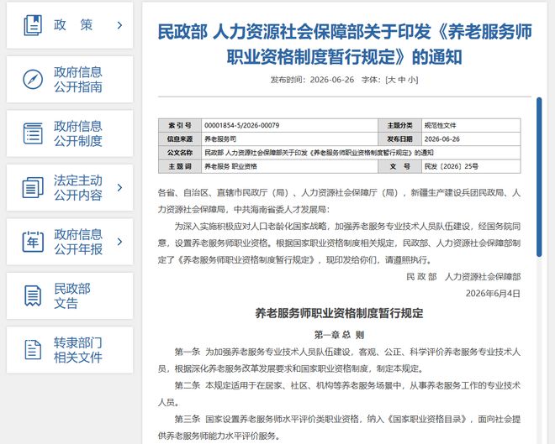Expand the 政府信息公开年报 chevron arrow

click(119, 242)
